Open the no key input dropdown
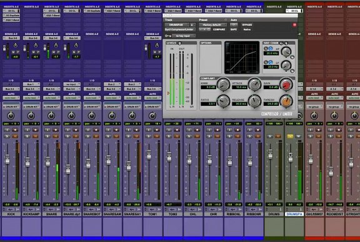 click(x=184, y=36)
